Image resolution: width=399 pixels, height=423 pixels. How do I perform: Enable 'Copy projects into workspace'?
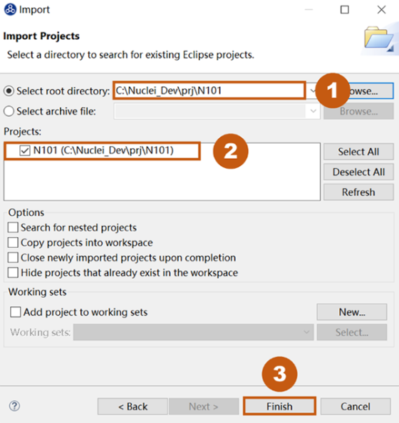pos(13,243)
